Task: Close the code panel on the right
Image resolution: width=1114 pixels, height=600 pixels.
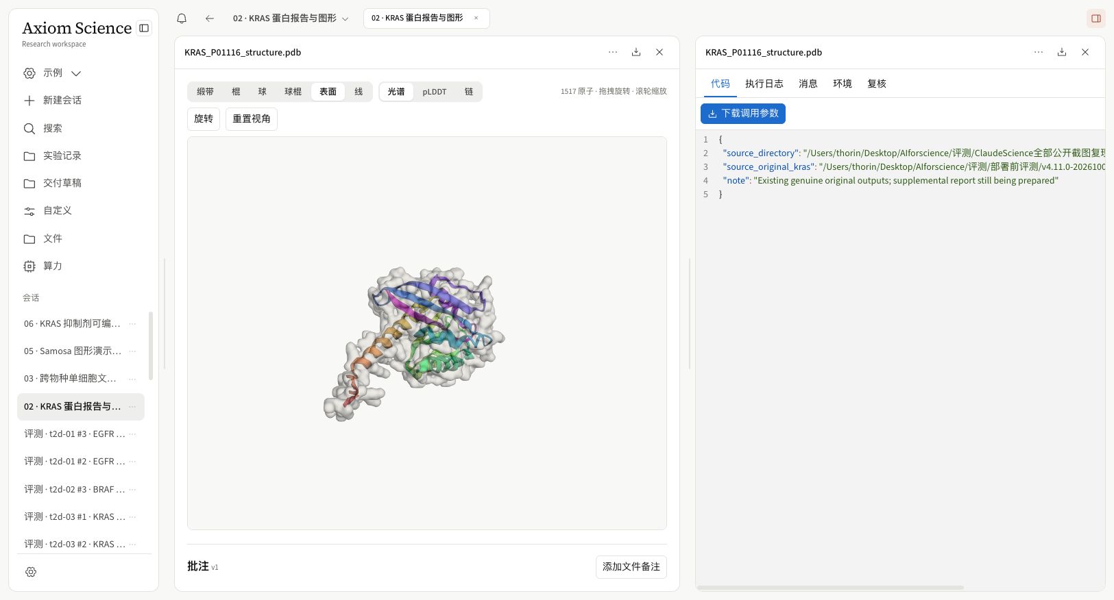Action: [1085, 52]
